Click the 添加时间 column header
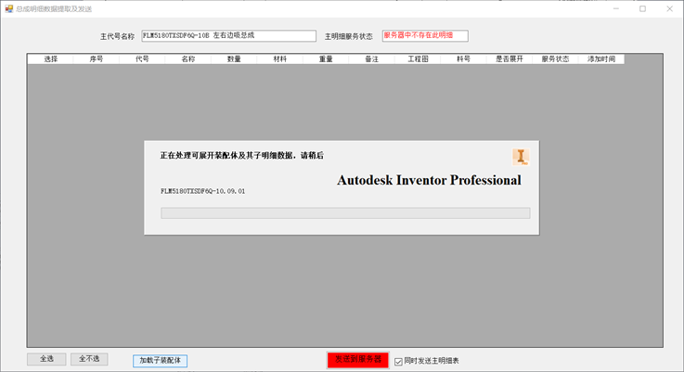 (600, 59)
